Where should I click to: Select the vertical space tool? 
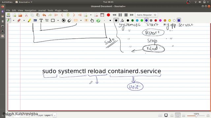(86, 20)
